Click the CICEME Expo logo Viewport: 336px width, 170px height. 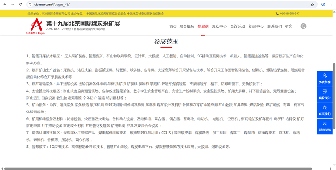coord(35,26)
